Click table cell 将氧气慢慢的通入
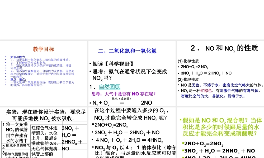This screenshot has height=158, width=264. pyautogui.click(x=16, y=155)
